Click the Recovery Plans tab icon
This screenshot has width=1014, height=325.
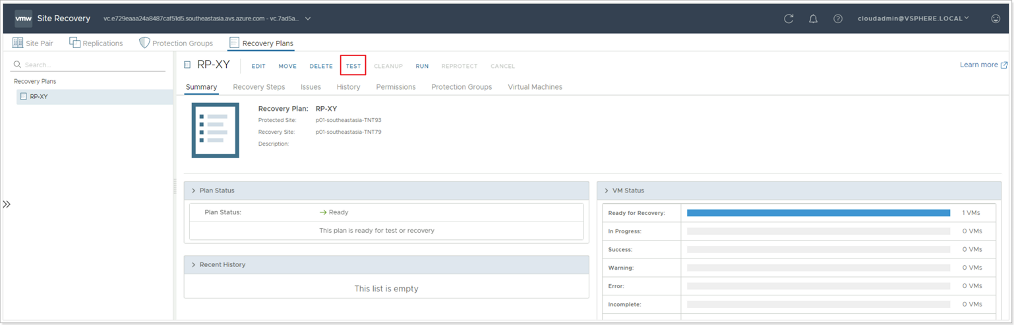[234, 43]
